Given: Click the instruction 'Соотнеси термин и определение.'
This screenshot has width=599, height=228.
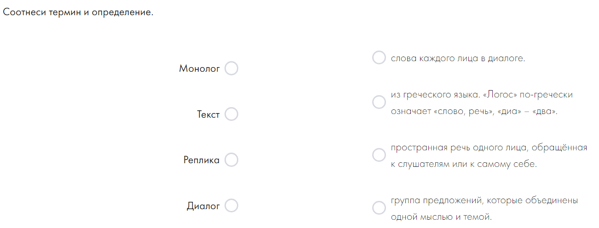Looking at the screenshot, I should [78, 12].
